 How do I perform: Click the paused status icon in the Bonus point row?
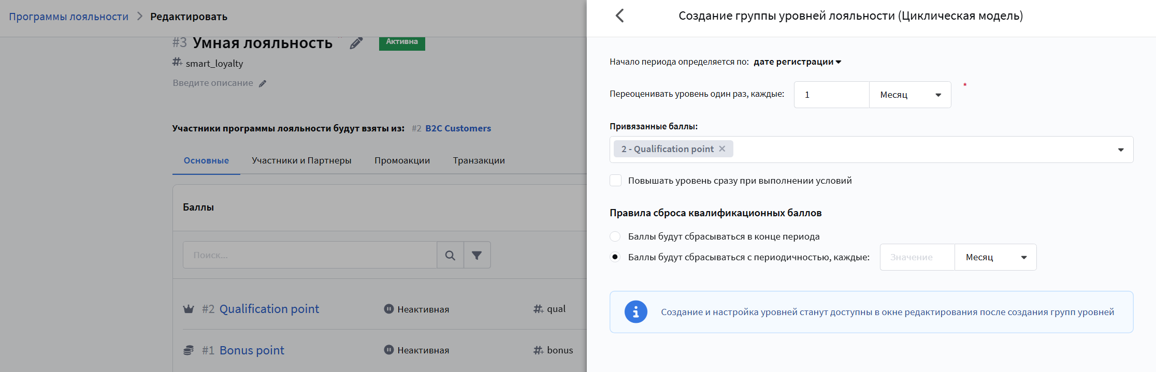pyautogui.click(x=389, y=350)
